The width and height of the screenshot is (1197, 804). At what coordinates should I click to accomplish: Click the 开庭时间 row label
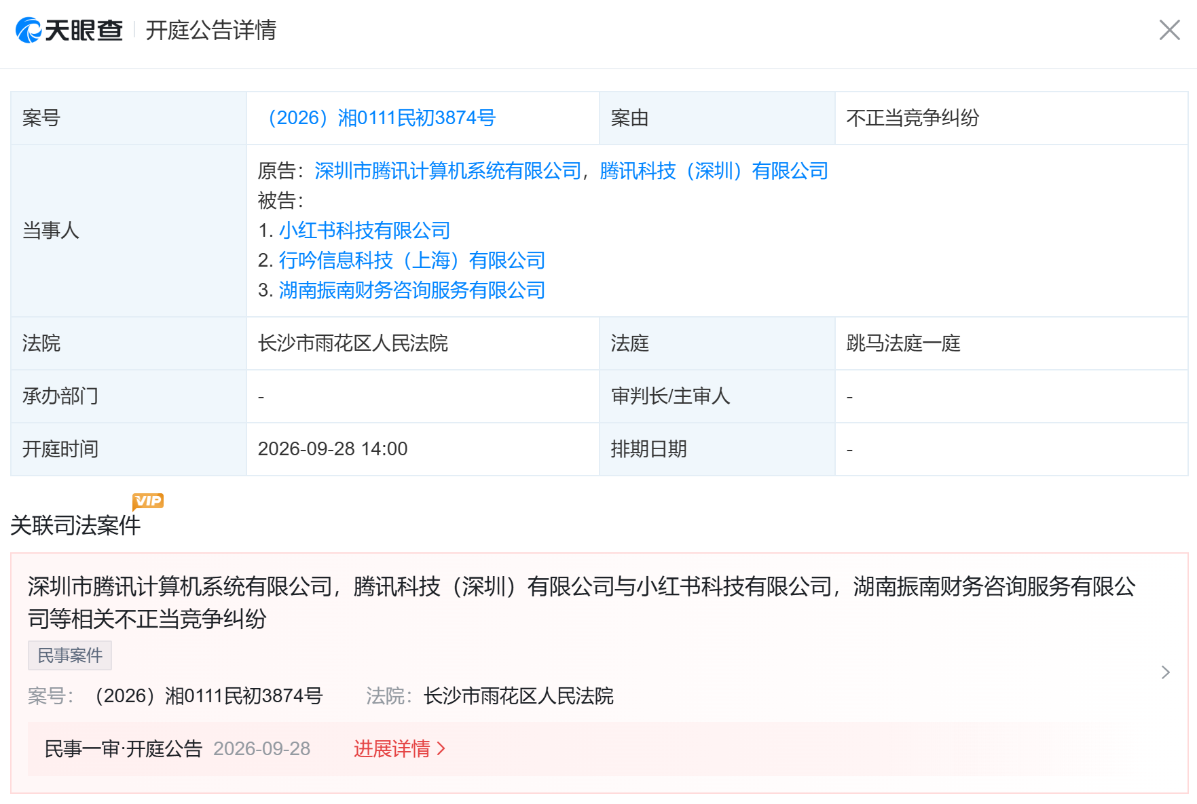[60, 449]
